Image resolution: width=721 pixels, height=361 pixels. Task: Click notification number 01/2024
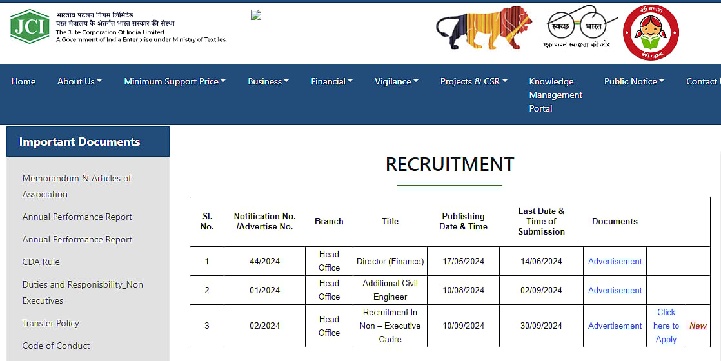click(265, 290)
